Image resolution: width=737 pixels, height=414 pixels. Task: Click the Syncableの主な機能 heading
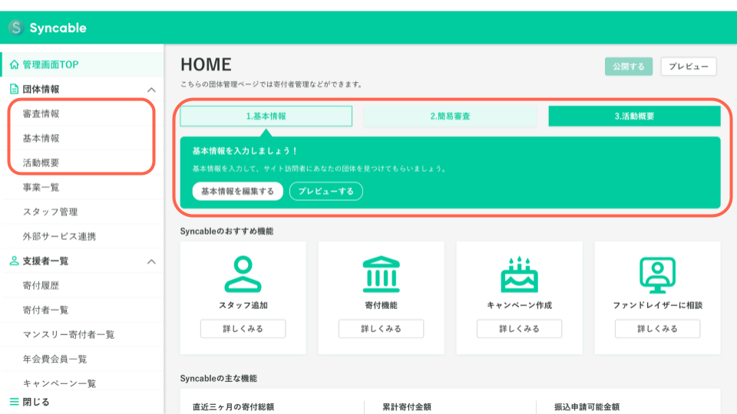pos(219,378)
